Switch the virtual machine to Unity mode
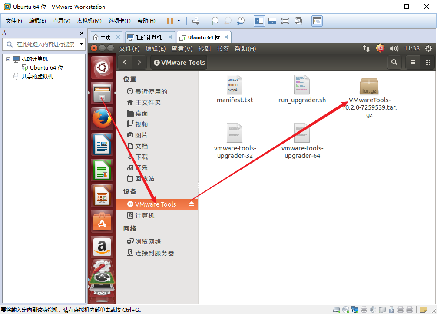 pos(298,20)
